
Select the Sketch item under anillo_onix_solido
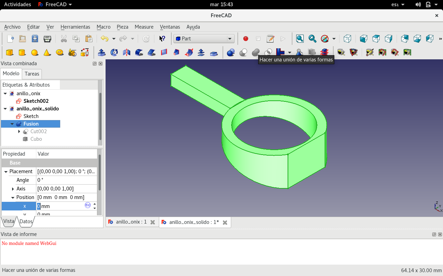pyautogui.click(x=31, y=116)
